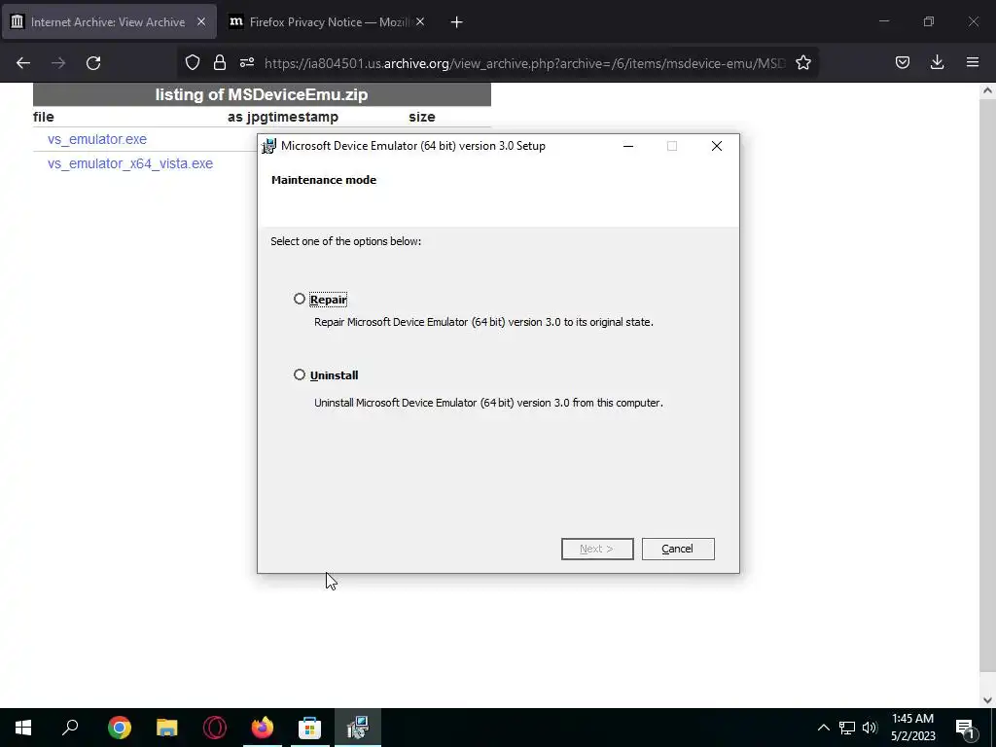Open network status tray icon
Screen dimensions: 996x747
847,728
